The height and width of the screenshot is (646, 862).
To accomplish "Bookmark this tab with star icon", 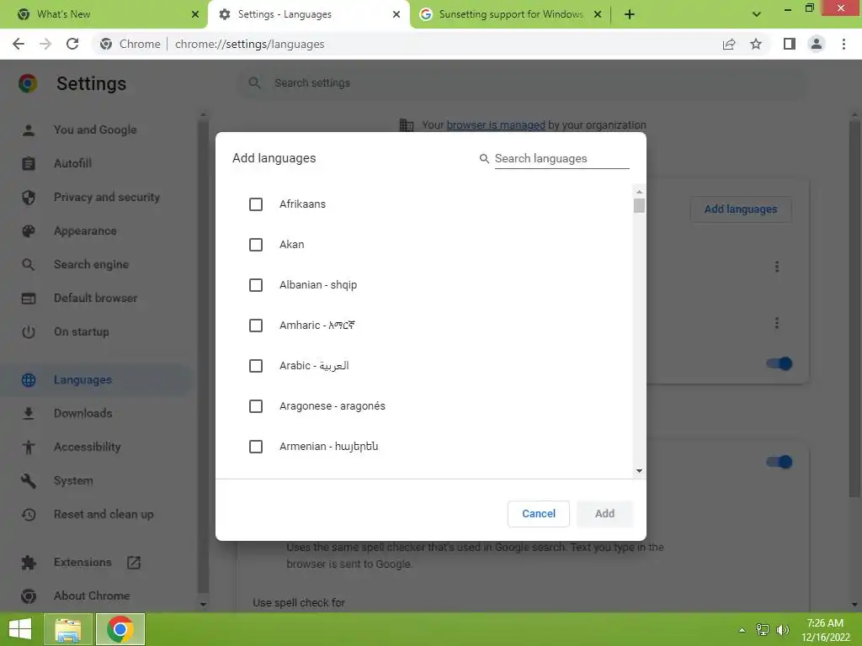I will [x=756, y=44].
